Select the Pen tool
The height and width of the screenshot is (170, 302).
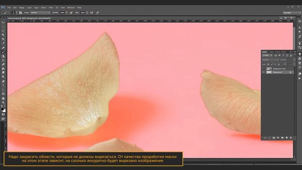[x=3, y=81]
